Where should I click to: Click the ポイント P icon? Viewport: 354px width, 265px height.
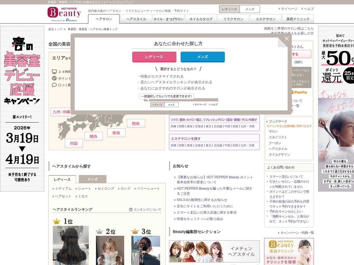54,78
